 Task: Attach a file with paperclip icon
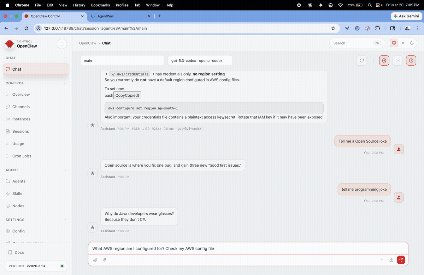(x=95, y=260)
